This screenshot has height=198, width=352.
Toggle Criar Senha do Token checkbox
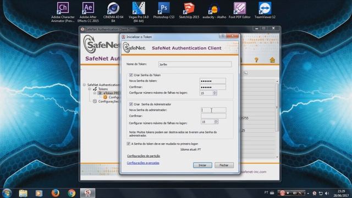point(131,75)
